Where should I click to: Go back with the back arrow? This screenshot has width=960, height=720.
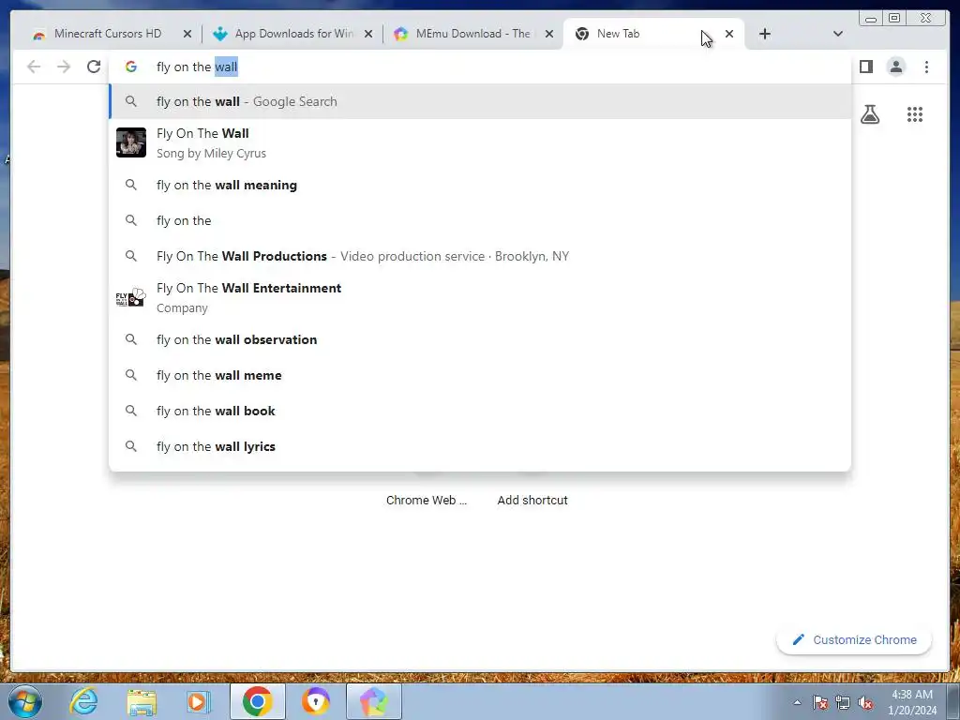(34, 67)
